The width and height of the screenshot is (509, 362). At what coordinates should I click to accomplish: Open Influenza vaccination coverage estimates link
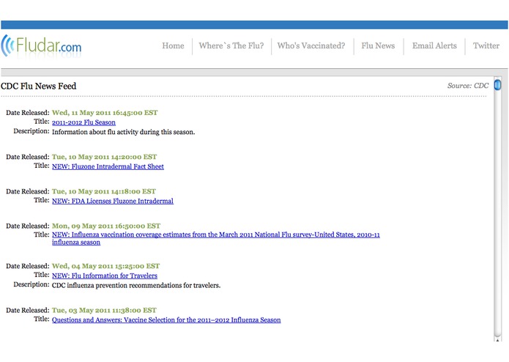216,238
